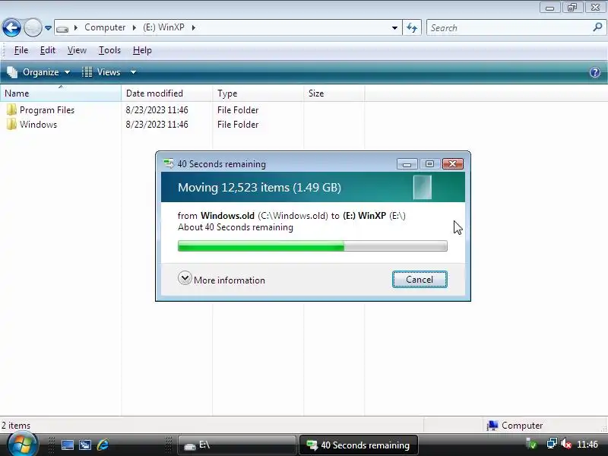
Task: Click the muted volume tray icon
Action: tap(566, 444)
